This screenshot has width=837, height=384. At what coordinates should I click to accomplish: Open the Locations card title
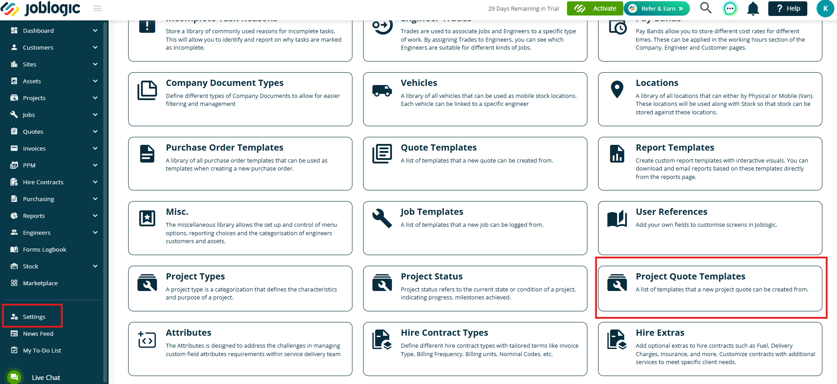pyautogui.click(x=657, y=83)
